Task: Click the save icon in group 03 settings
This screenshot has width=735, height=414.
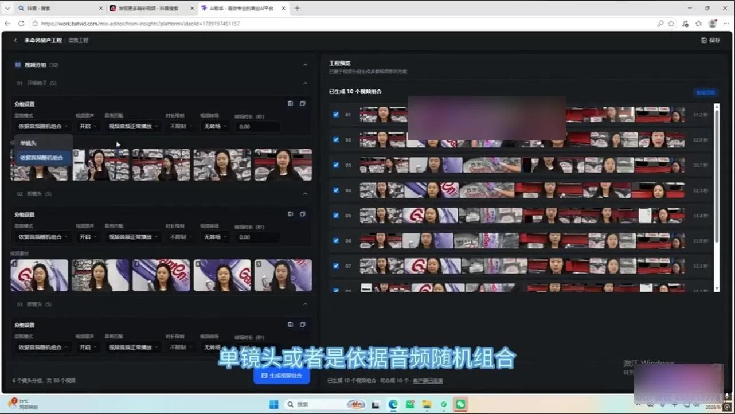Action: (x=291, y=325)
